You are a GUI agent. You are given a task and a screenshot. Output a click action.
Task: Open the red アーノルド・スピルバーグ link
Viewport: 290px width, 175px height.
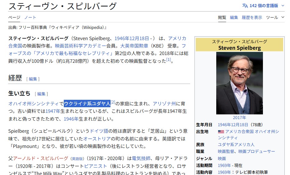click(40, 158)
